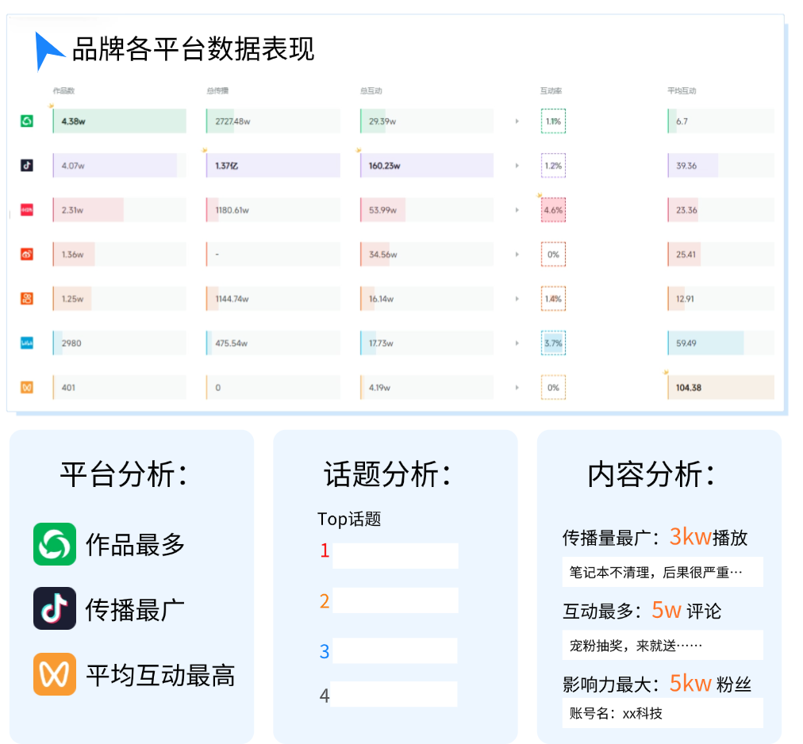Click the crown marker above the 104.38 bar
Viewport: 803px width, 744px height.
point(666,372)
